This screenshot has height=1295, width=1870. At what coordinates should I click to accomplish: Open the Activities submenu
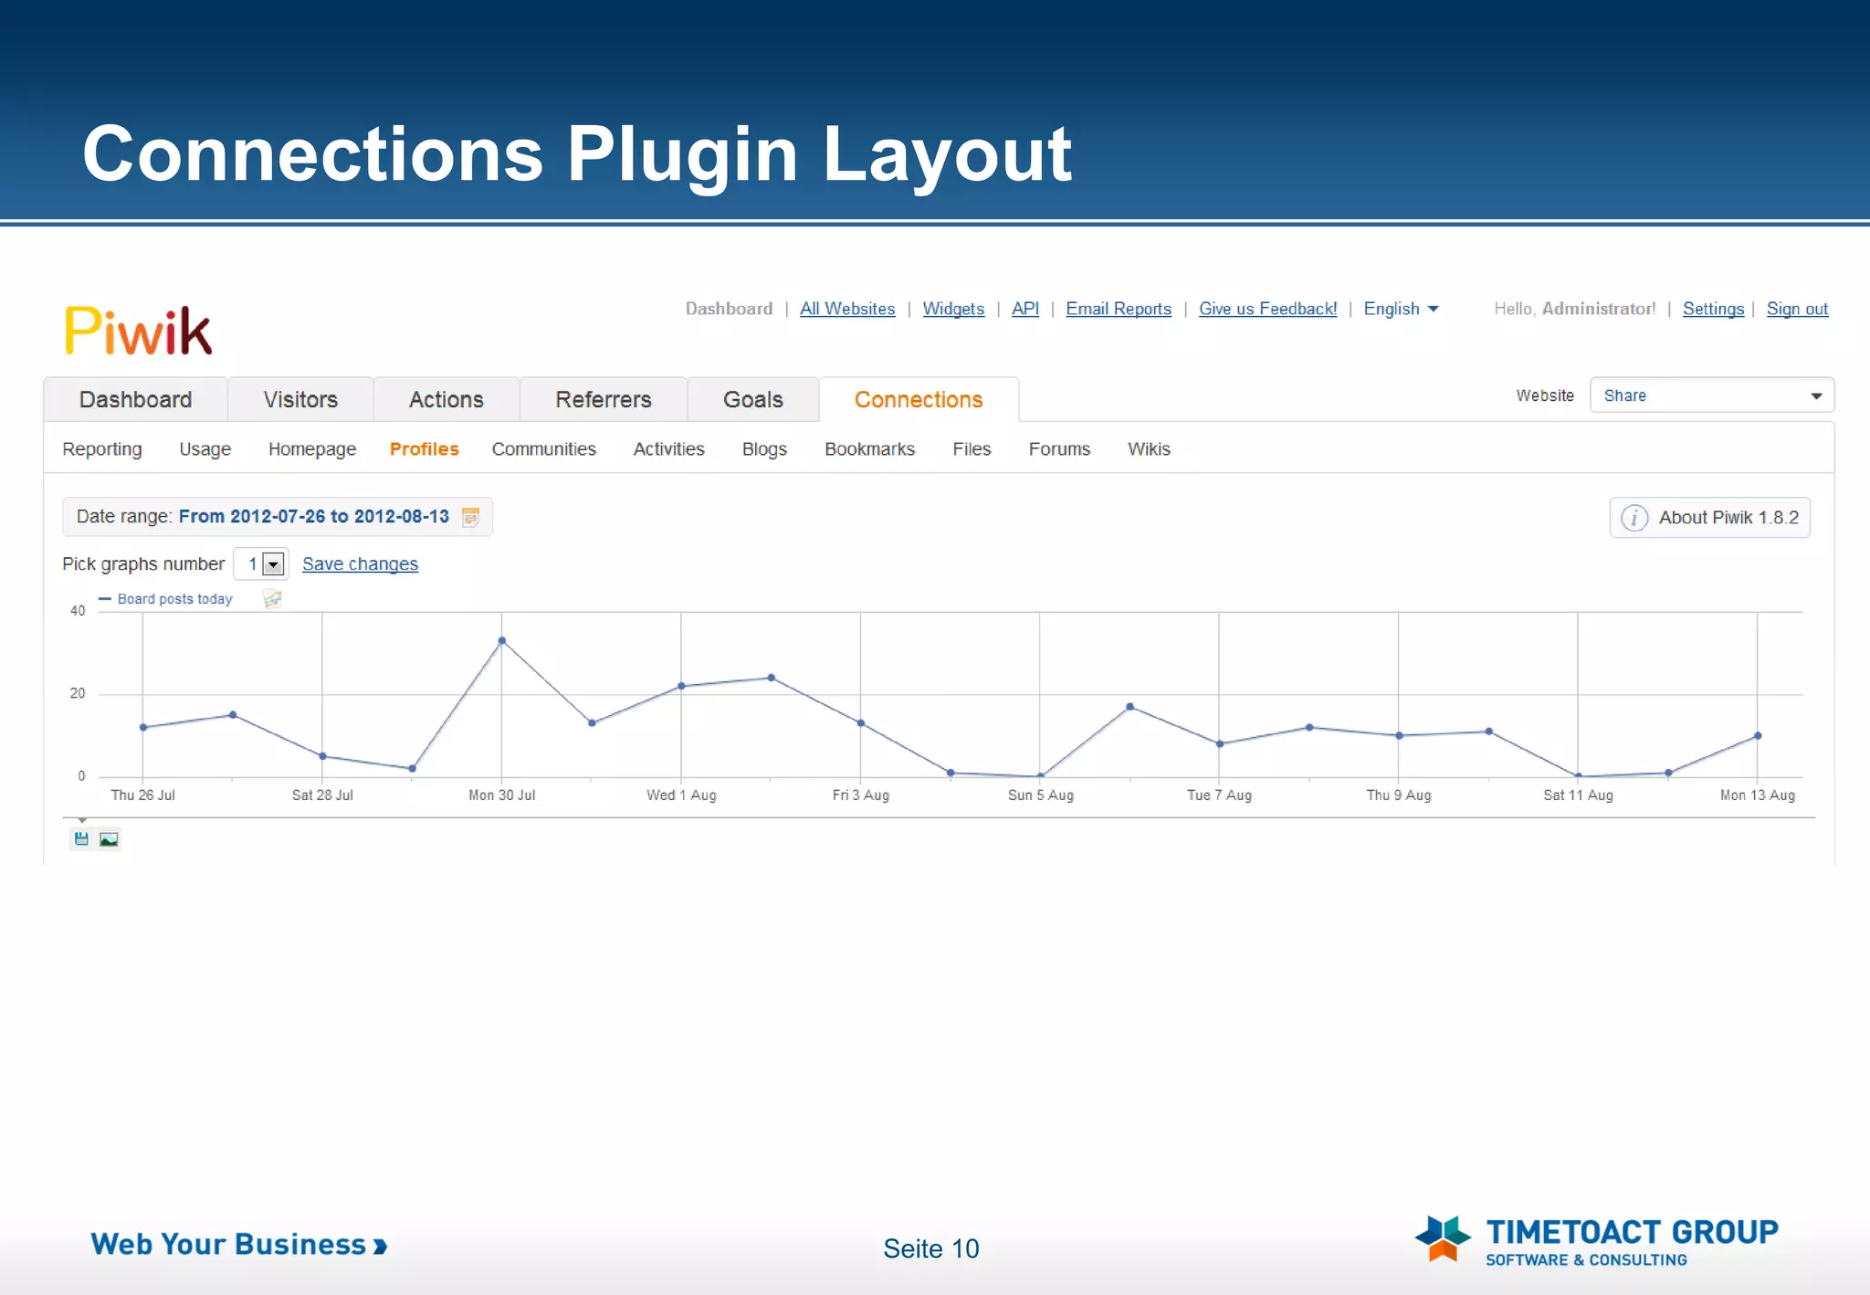pyautogui.click(x=668, y=449)
